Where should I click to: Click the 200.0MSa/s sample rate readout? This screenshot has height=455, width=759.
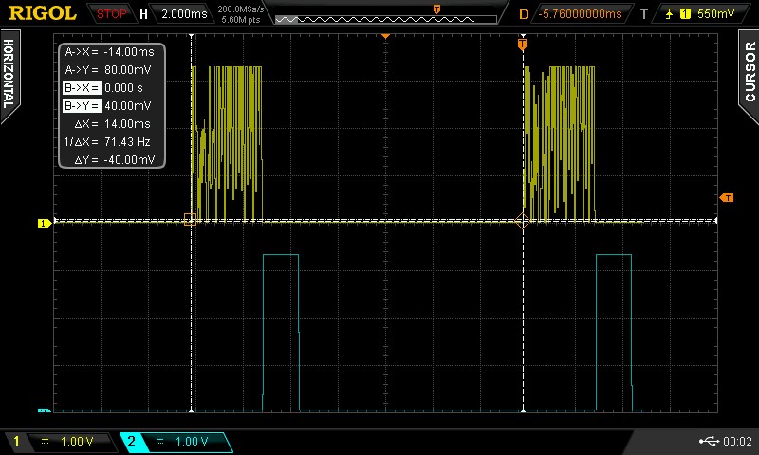tap(241, 9)
